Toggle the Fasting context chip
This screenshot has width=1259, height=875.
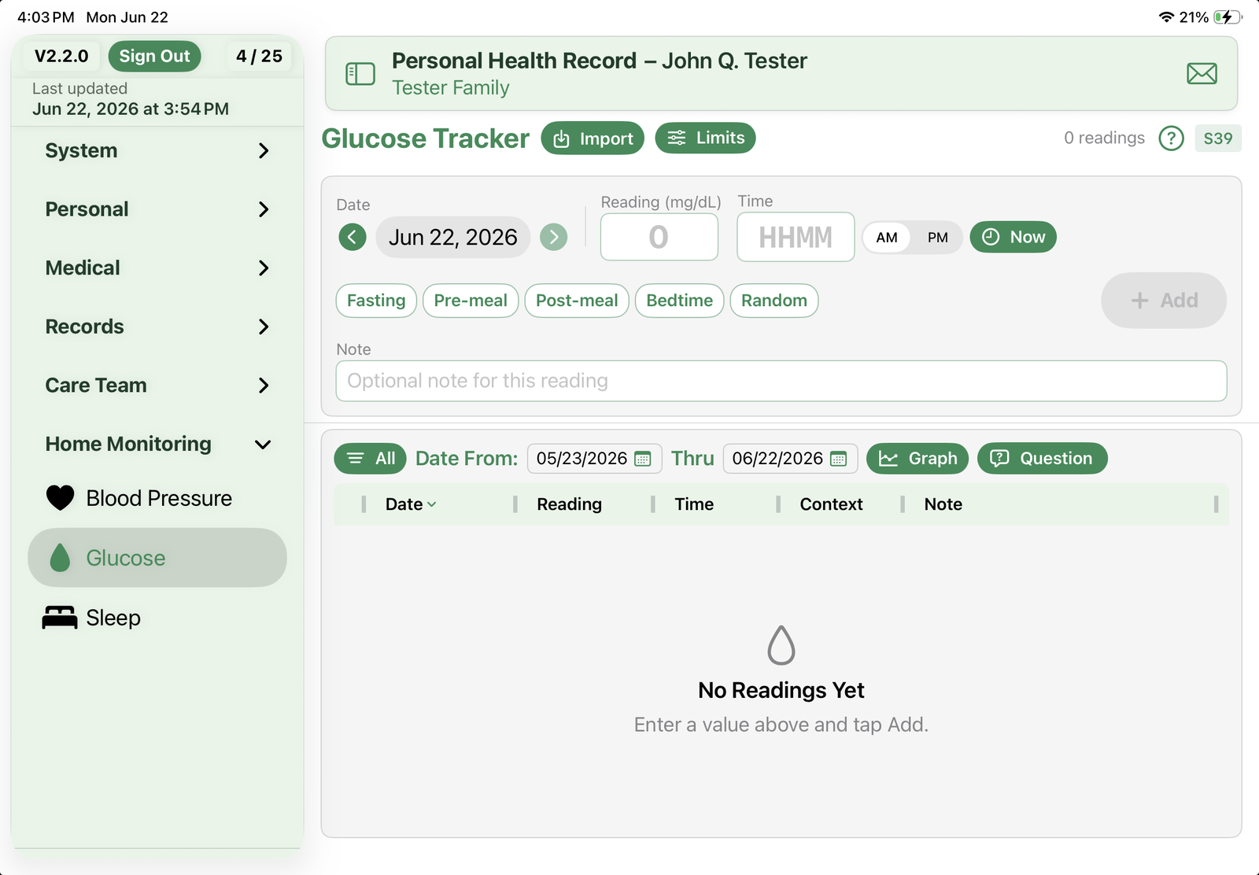[376, 301]
